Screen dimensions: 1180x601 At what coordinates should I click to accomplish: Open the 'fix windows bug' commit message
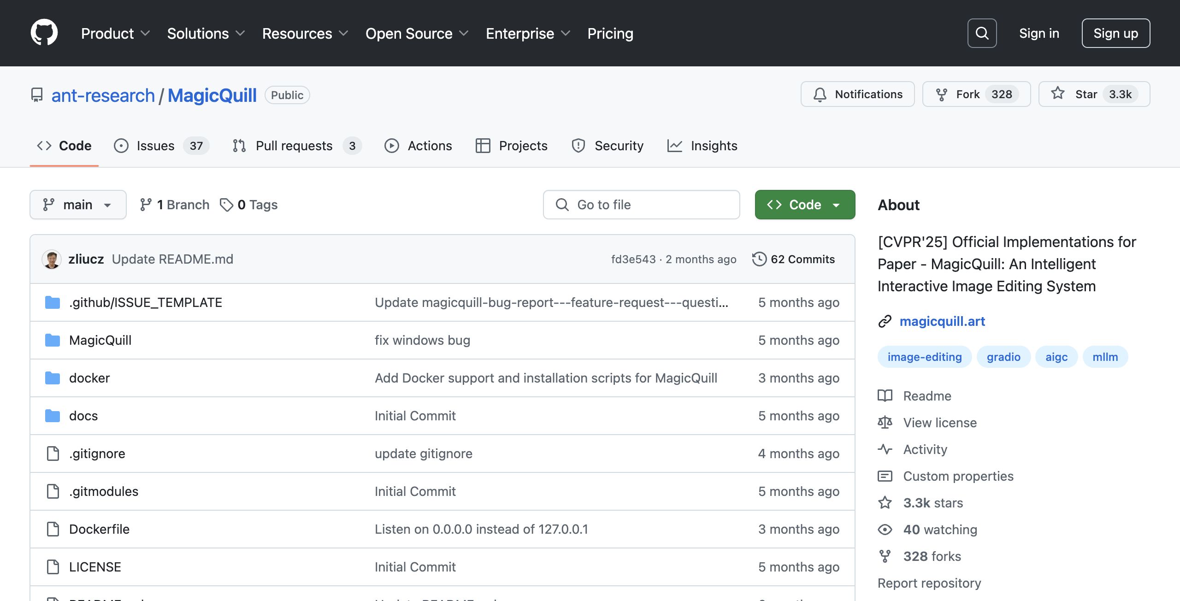tap(422, 340)
